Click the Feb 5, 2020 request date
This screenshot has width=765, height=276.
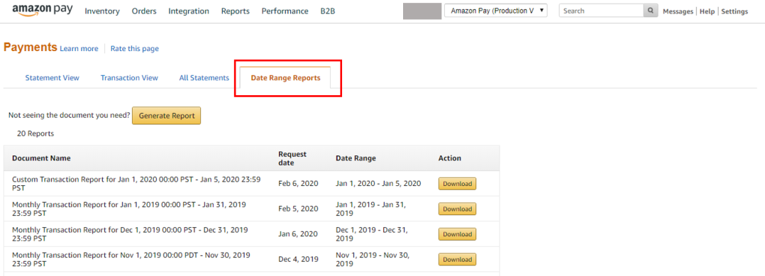[x=298, y=209]
